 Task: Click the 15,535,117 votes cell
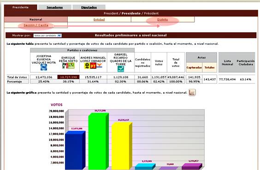[93, 77]
